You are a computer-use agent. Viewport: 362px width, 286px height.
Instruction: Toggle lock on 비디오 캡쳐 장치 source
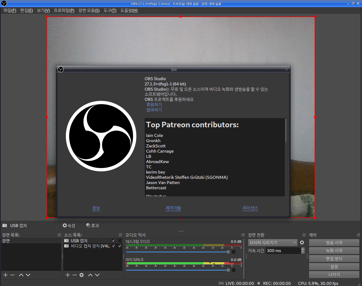click(x=120, y=246)
